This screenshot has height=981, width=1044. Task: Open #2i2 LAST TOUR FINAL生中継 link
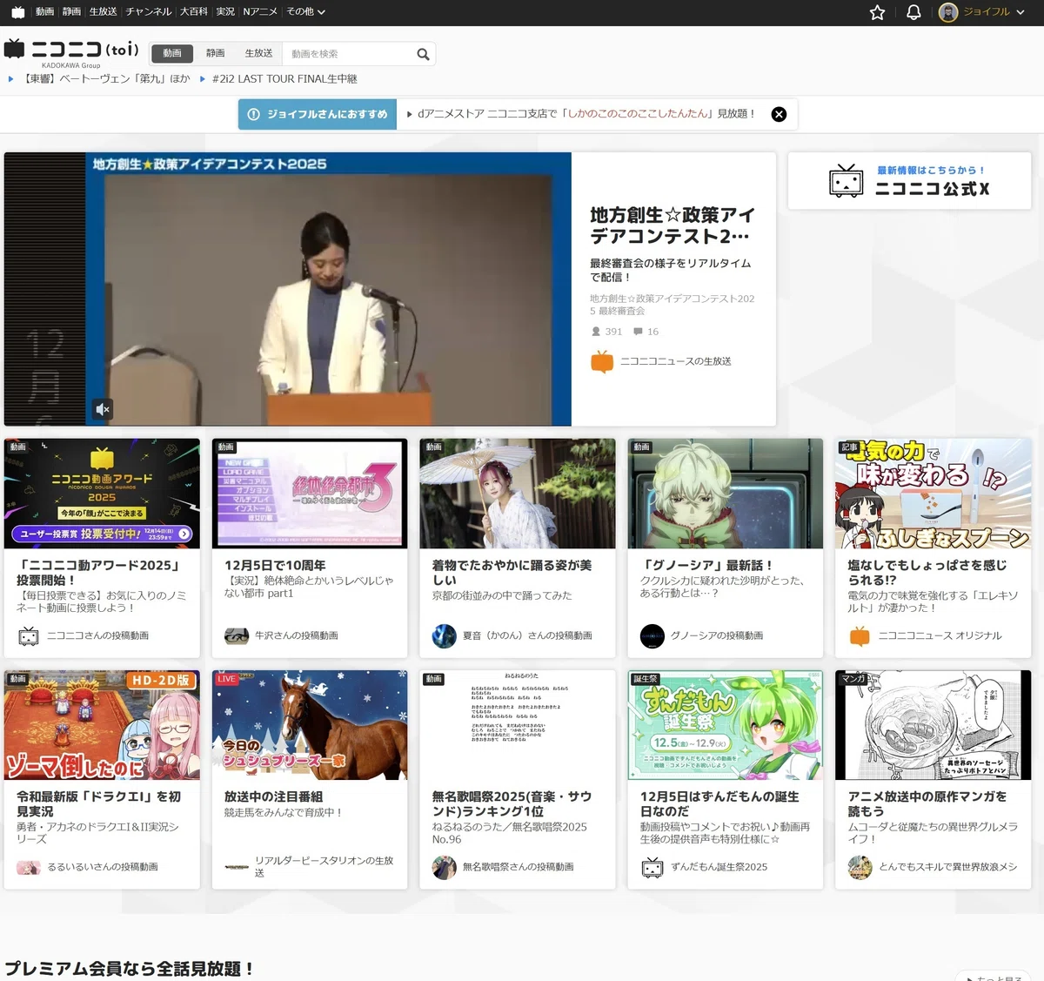pyautogui.click(x=284, y=79)
